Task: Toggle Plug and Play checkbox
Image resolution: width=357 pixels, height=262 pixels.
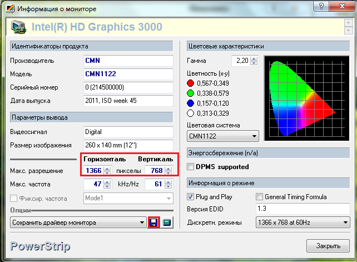Action: [190, 197]
